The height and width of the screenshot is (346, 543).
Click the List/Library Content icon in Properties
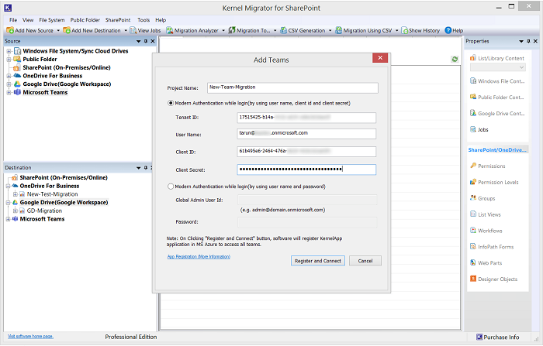click(x=473, y=58)
